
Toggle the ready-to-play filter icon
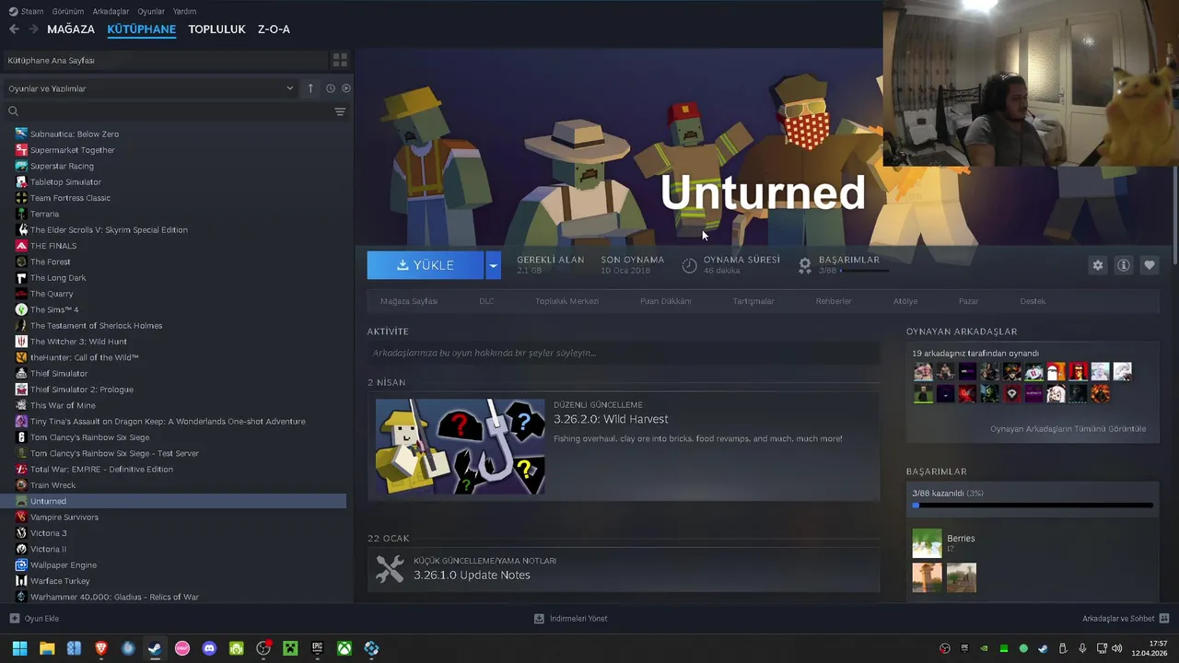pos(346,88)
